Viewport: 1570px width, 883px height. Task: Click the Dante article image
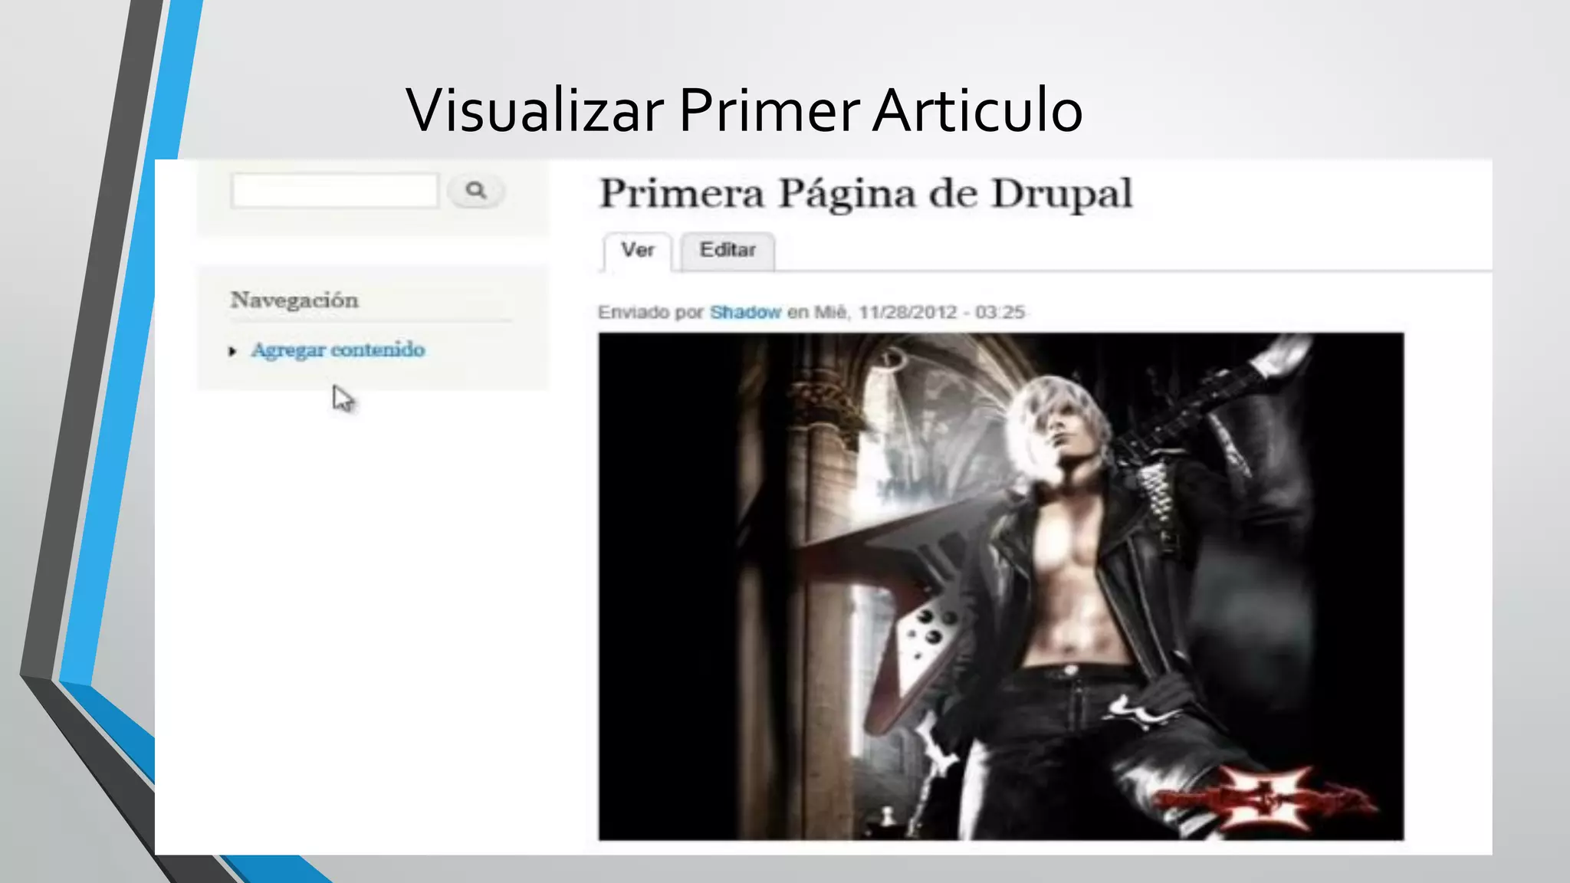(x=1001, y=586)
